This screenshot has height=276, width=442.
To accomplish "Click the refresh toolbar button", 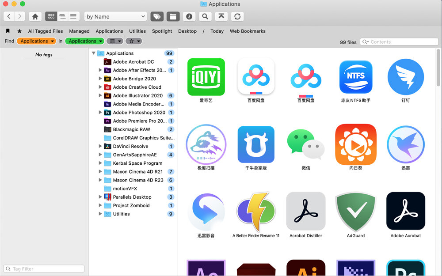I will coord(237,16).
